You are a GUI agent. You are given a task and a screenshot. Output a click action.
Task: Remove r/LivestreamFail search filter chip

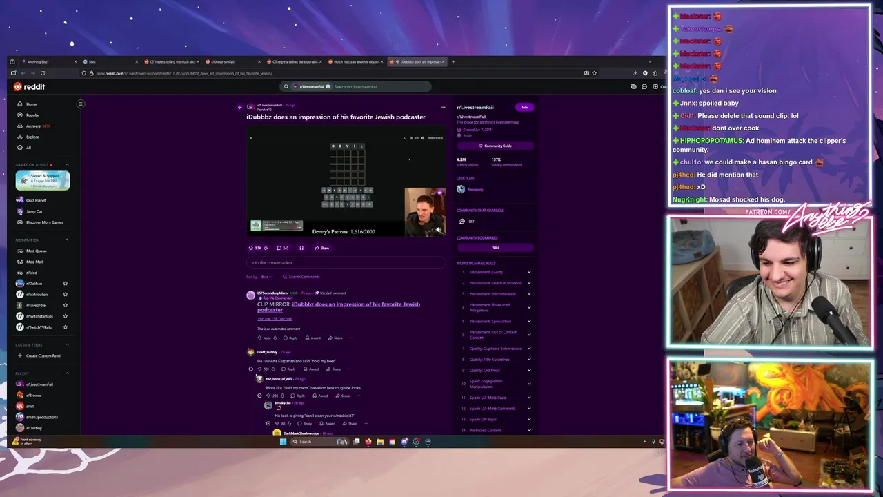tap(328, 86)
